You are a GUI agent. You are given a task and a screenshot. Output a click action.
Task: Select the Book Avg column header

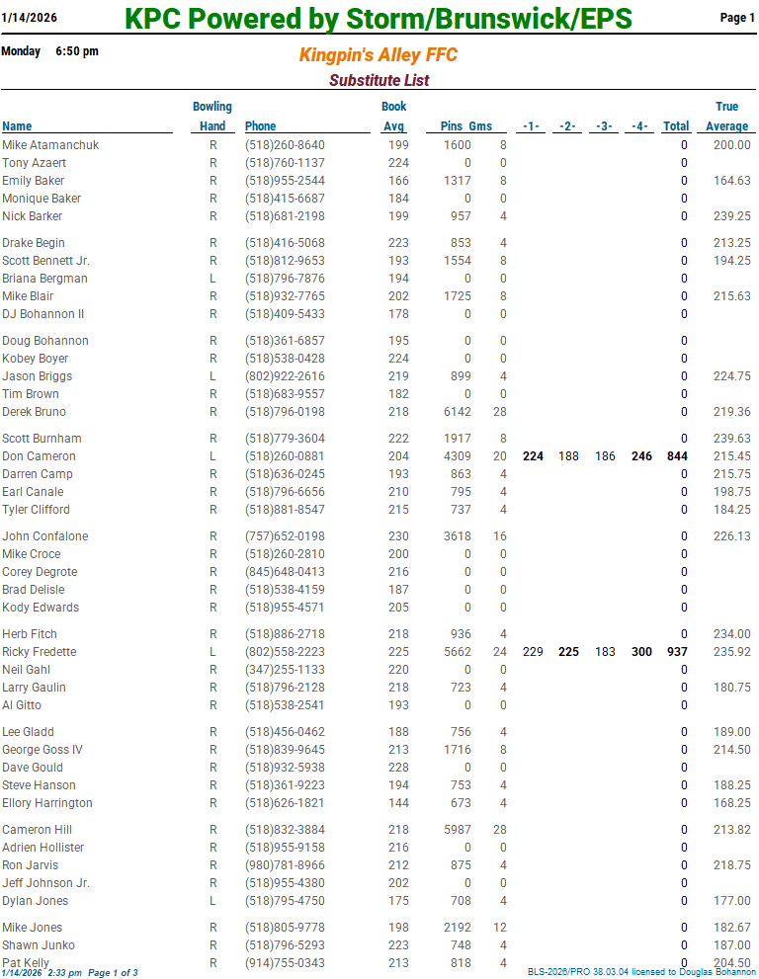[x=393, y=117]
